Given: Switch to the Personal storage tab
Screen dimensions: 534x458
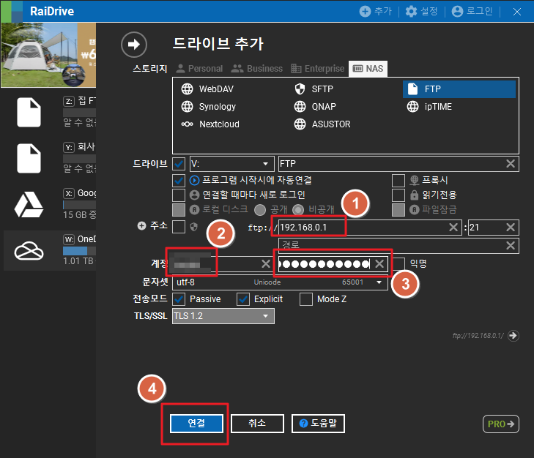Looking at the screenshot, I should click(199, 68).
